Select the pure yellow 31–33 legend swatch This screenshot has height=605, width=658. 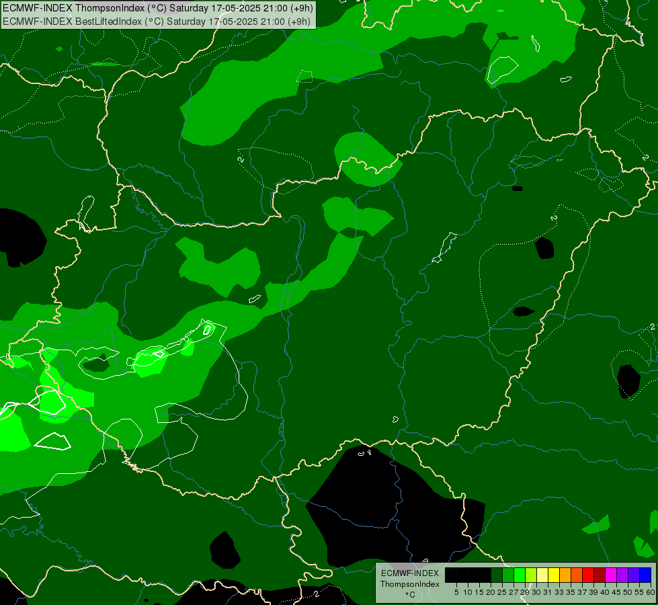click(x=554, y=575)
